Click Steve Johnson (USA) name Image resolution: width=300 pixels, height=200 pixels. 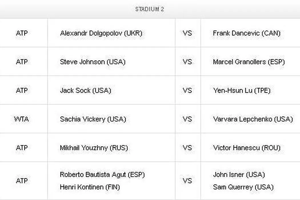tap(93, 62)
